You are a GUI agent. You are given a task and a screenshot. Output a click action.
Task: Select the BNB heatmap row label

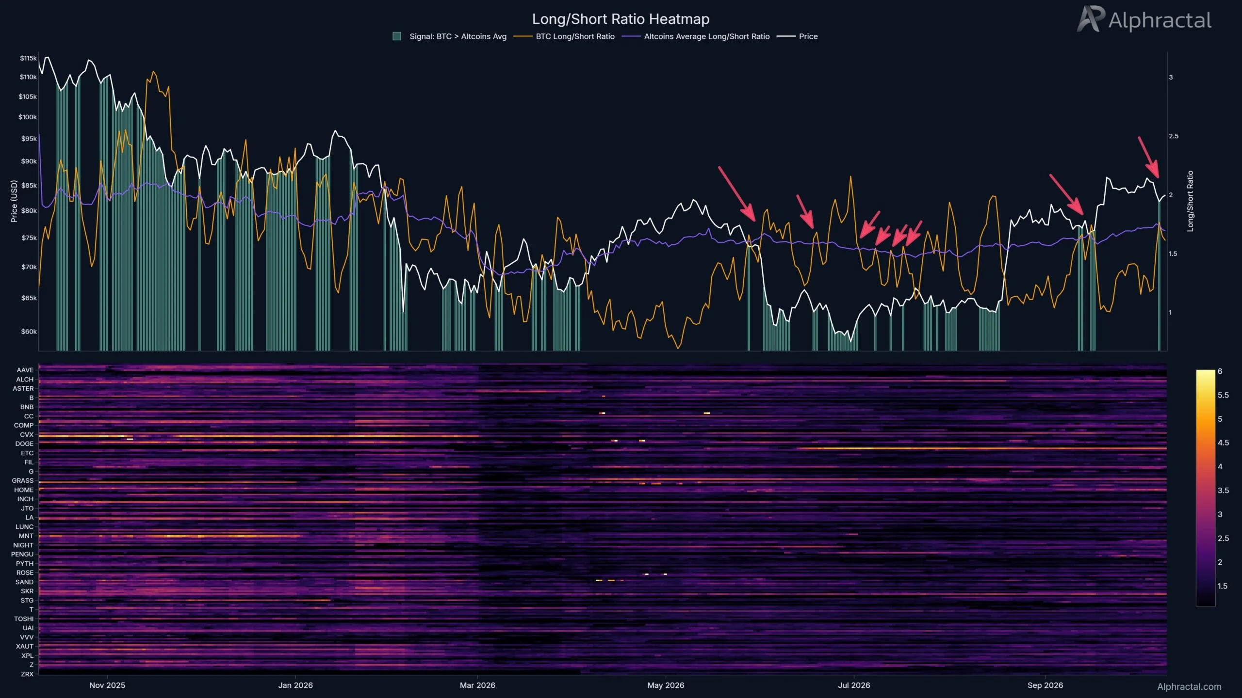[27, 407]
